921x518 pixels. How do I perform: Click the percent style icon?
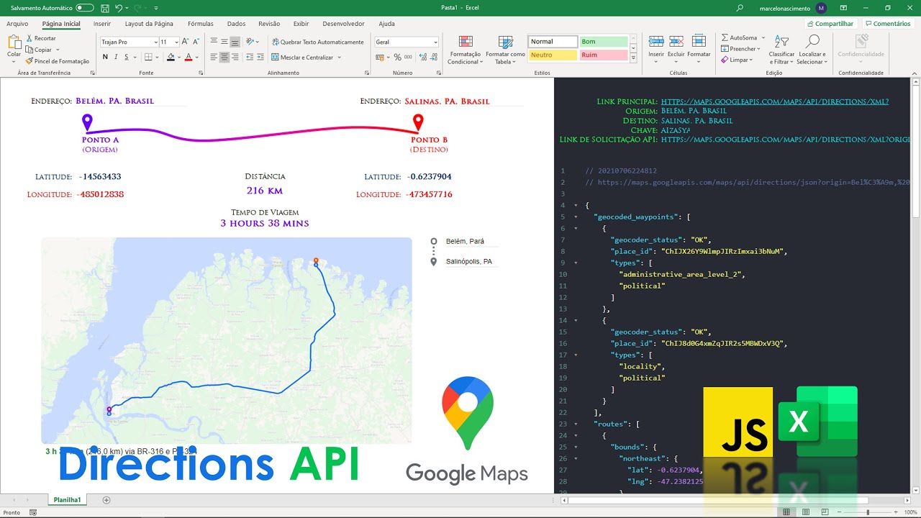tap(397, 57)
